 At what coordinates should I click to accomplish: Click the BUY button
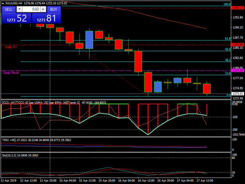pyautogui.click(x=54, y=9)
